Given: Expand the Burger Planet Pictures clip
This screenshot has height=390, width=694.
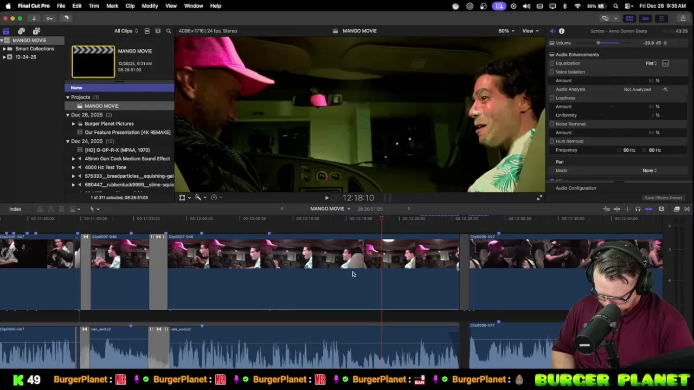Looking at the screenshot, I should (x=74, y=123).
